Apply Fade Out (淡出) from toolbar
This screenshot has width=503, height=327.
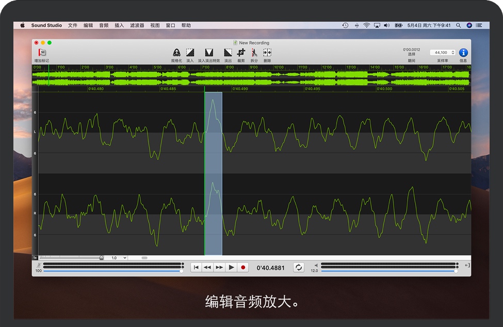point(228,53)
